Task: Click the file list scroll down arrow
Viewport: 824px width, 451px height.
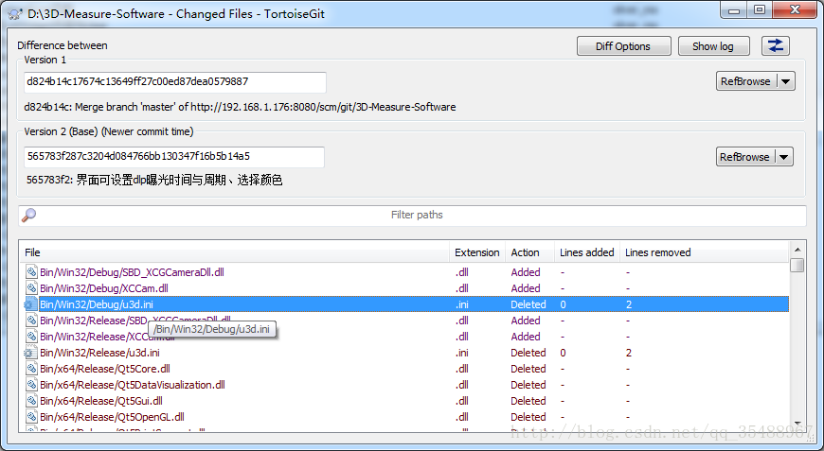Action: pyautogui.click(x=797, y=424)
